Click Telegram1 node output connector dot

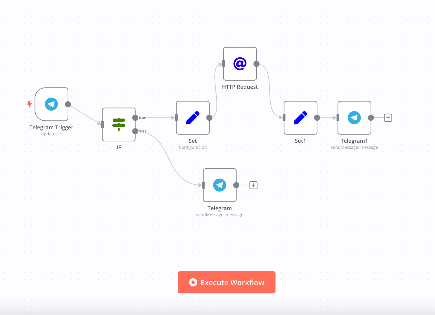point(371,118)
